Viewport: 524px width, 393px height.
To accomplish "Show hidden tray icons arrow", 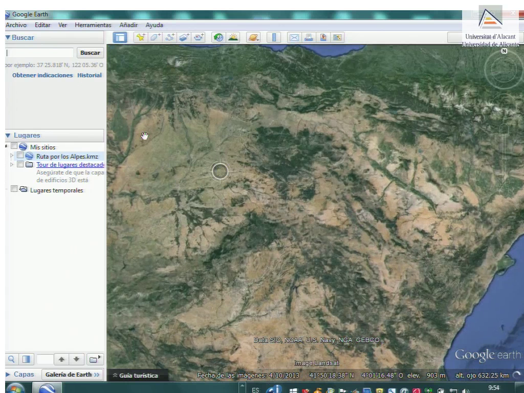I will (243, 387).
